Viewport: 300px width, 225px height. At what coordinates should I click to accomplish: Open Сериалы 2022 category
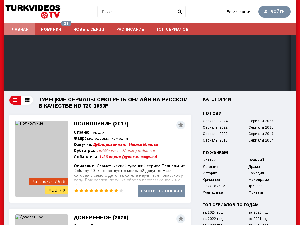pos(215,127)
